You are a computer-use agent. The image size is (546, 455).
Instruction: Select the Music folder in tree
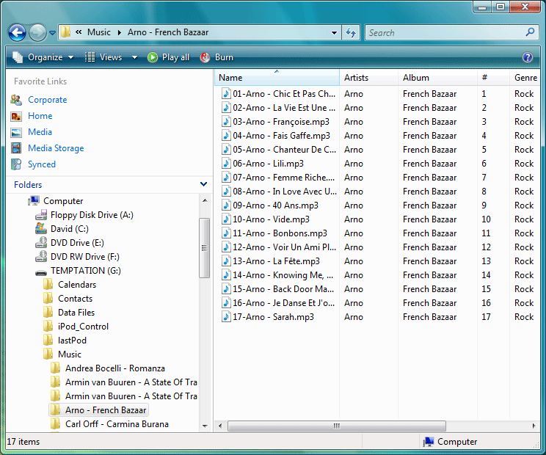(x=70, y=354)
